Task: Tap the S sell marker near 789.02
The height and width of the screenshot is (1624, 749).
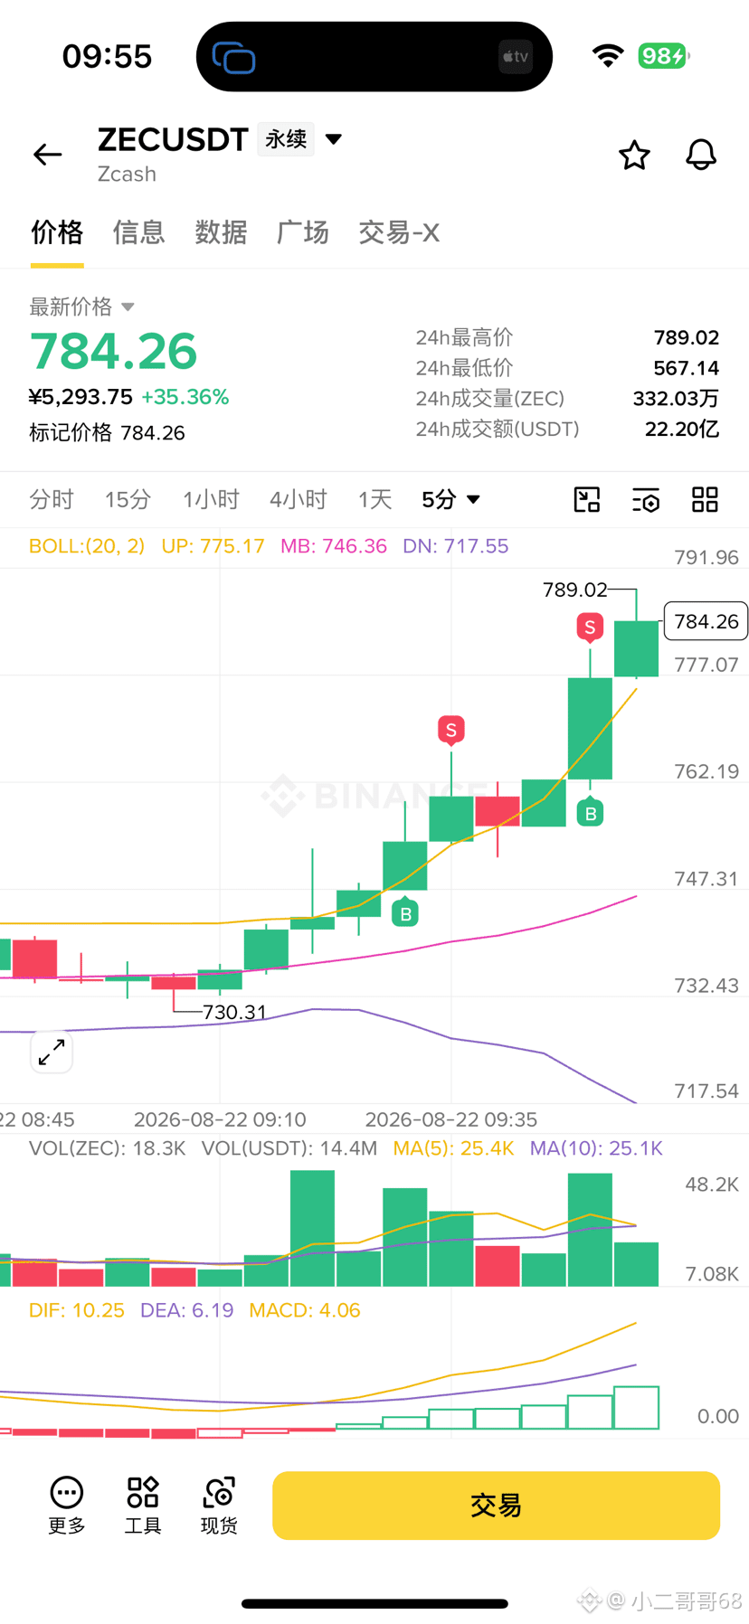Action: point(590,627)
